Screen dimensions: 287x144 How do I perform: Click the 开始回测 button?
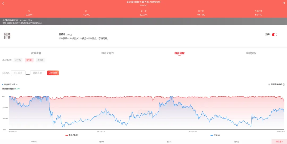[x=53, y=73]
